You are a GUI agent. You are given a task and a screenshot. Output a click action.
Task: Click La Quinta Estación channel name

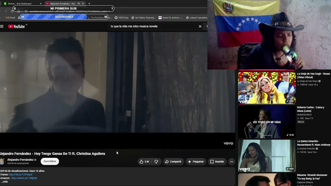[306, 149]
